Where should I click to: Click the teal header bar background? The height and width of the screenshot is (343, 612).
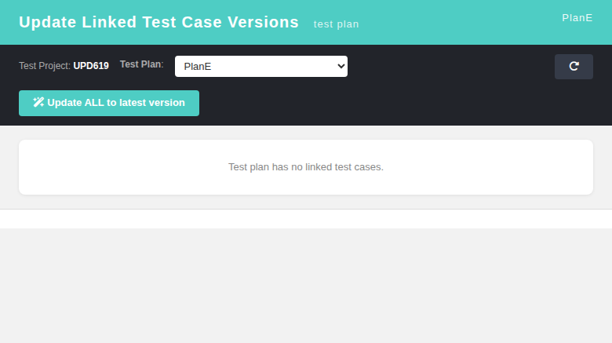click(x=449, y=22)
